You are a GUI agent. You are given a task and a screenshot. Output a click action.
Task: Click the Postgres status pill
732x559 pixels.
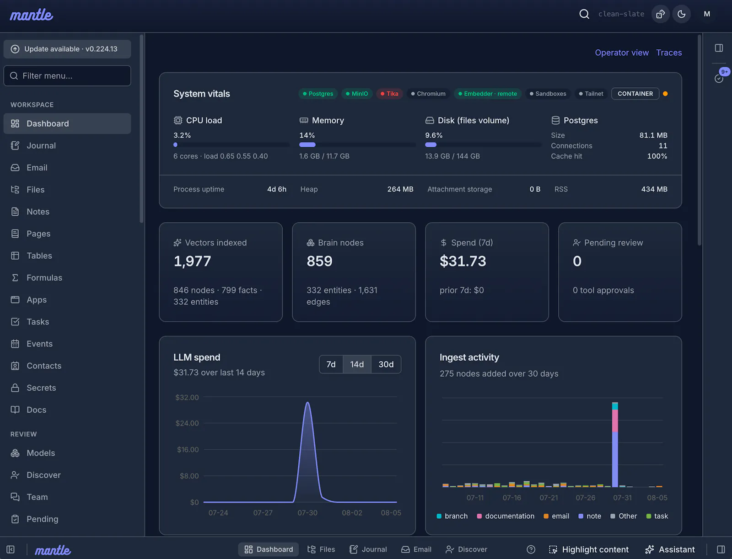pyautogui.click(x=318, y=94)
